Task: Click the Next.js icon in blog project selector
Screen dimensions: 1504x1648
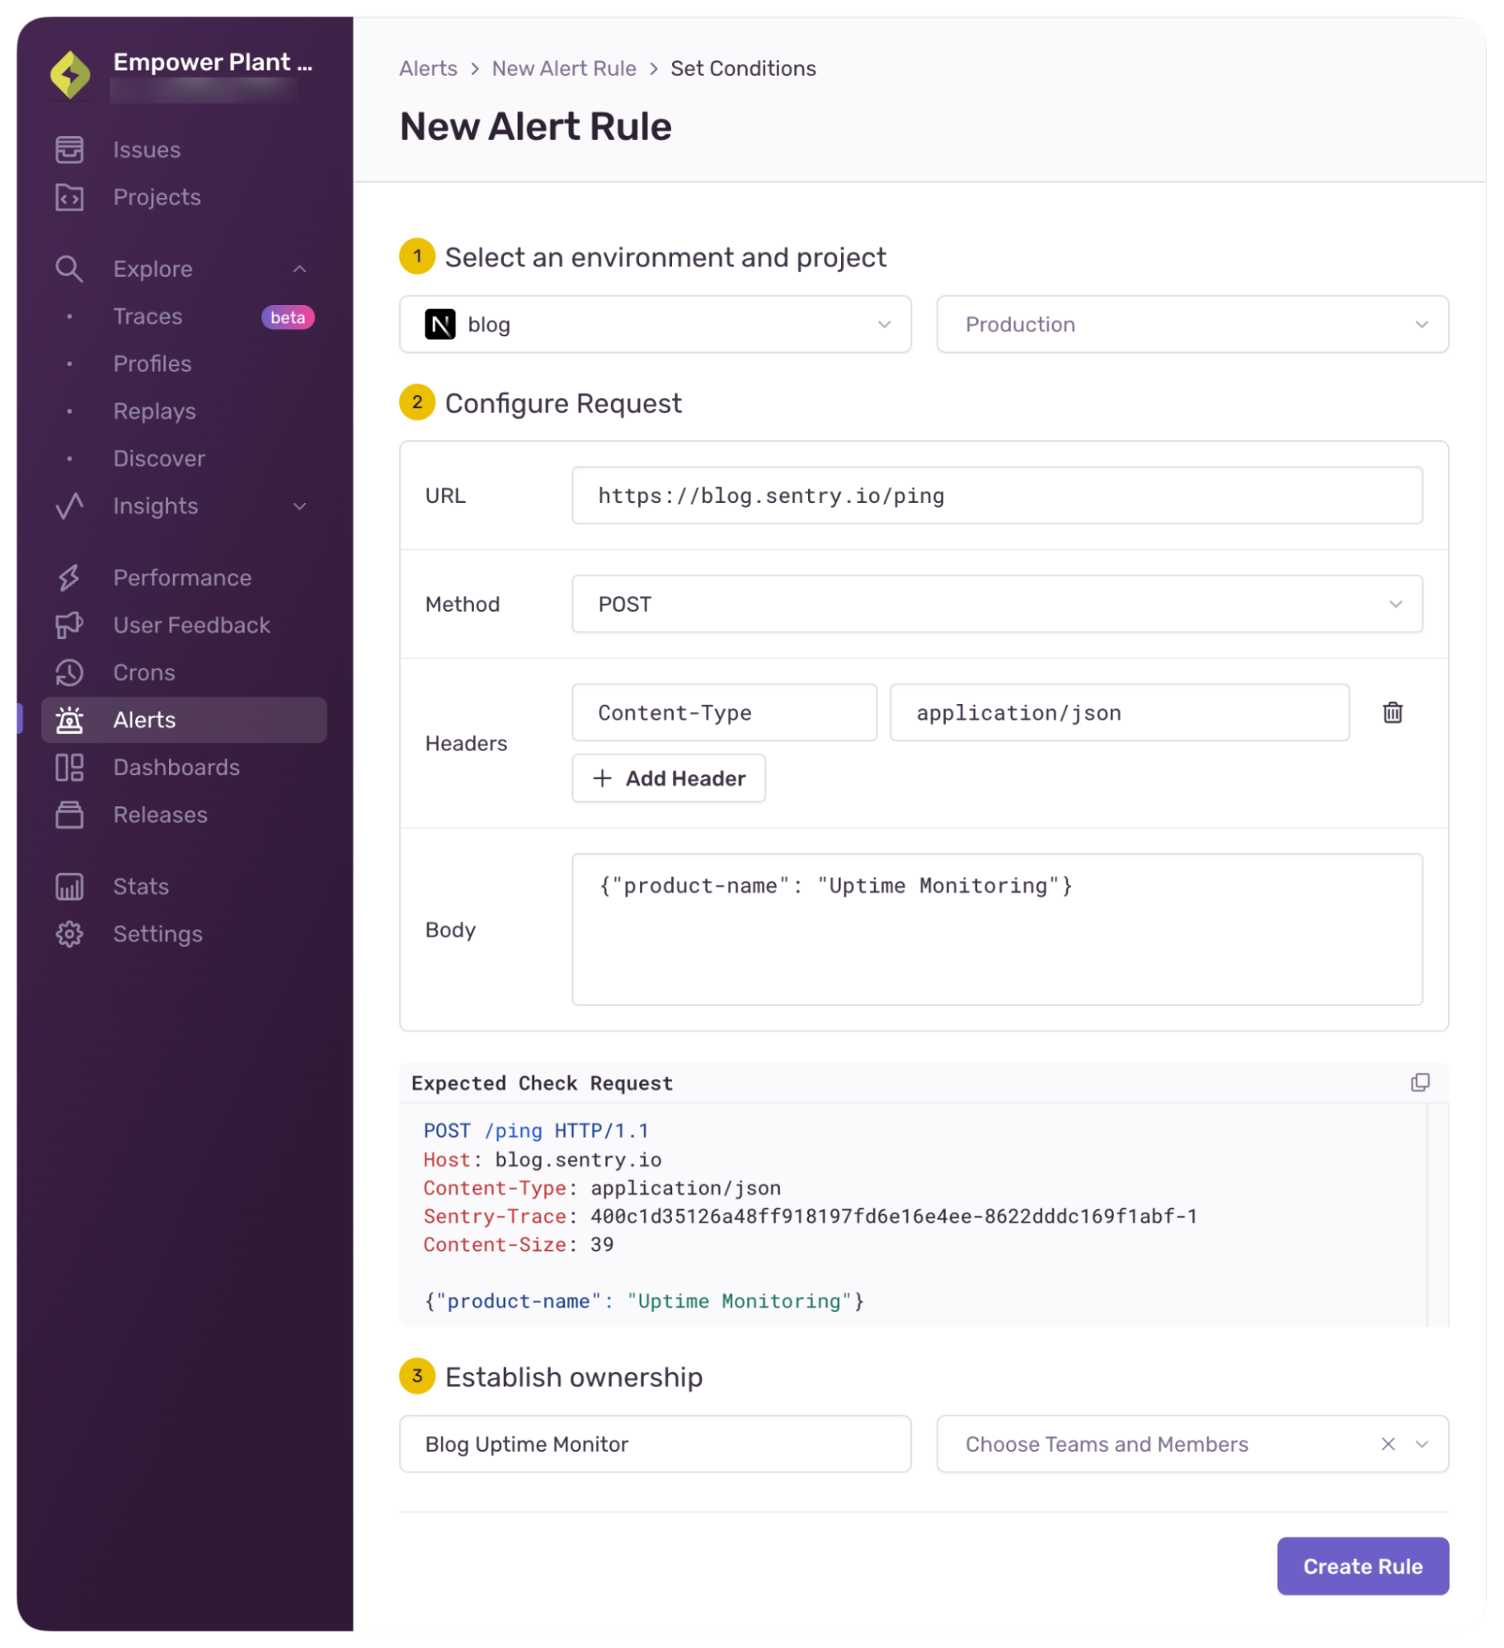Action: click(440, 325)
